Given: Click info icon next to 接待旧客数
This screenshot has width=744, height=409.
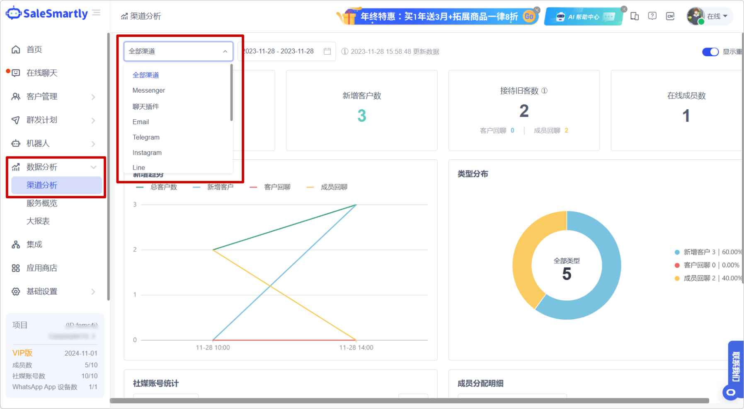Looking at the screenshot, I should pyautogui.click(x=545, y=91).
